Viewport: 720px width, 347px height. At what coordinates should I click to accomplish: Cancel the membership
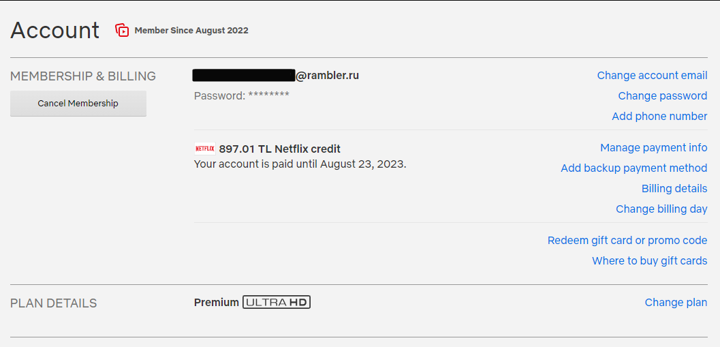78,104
